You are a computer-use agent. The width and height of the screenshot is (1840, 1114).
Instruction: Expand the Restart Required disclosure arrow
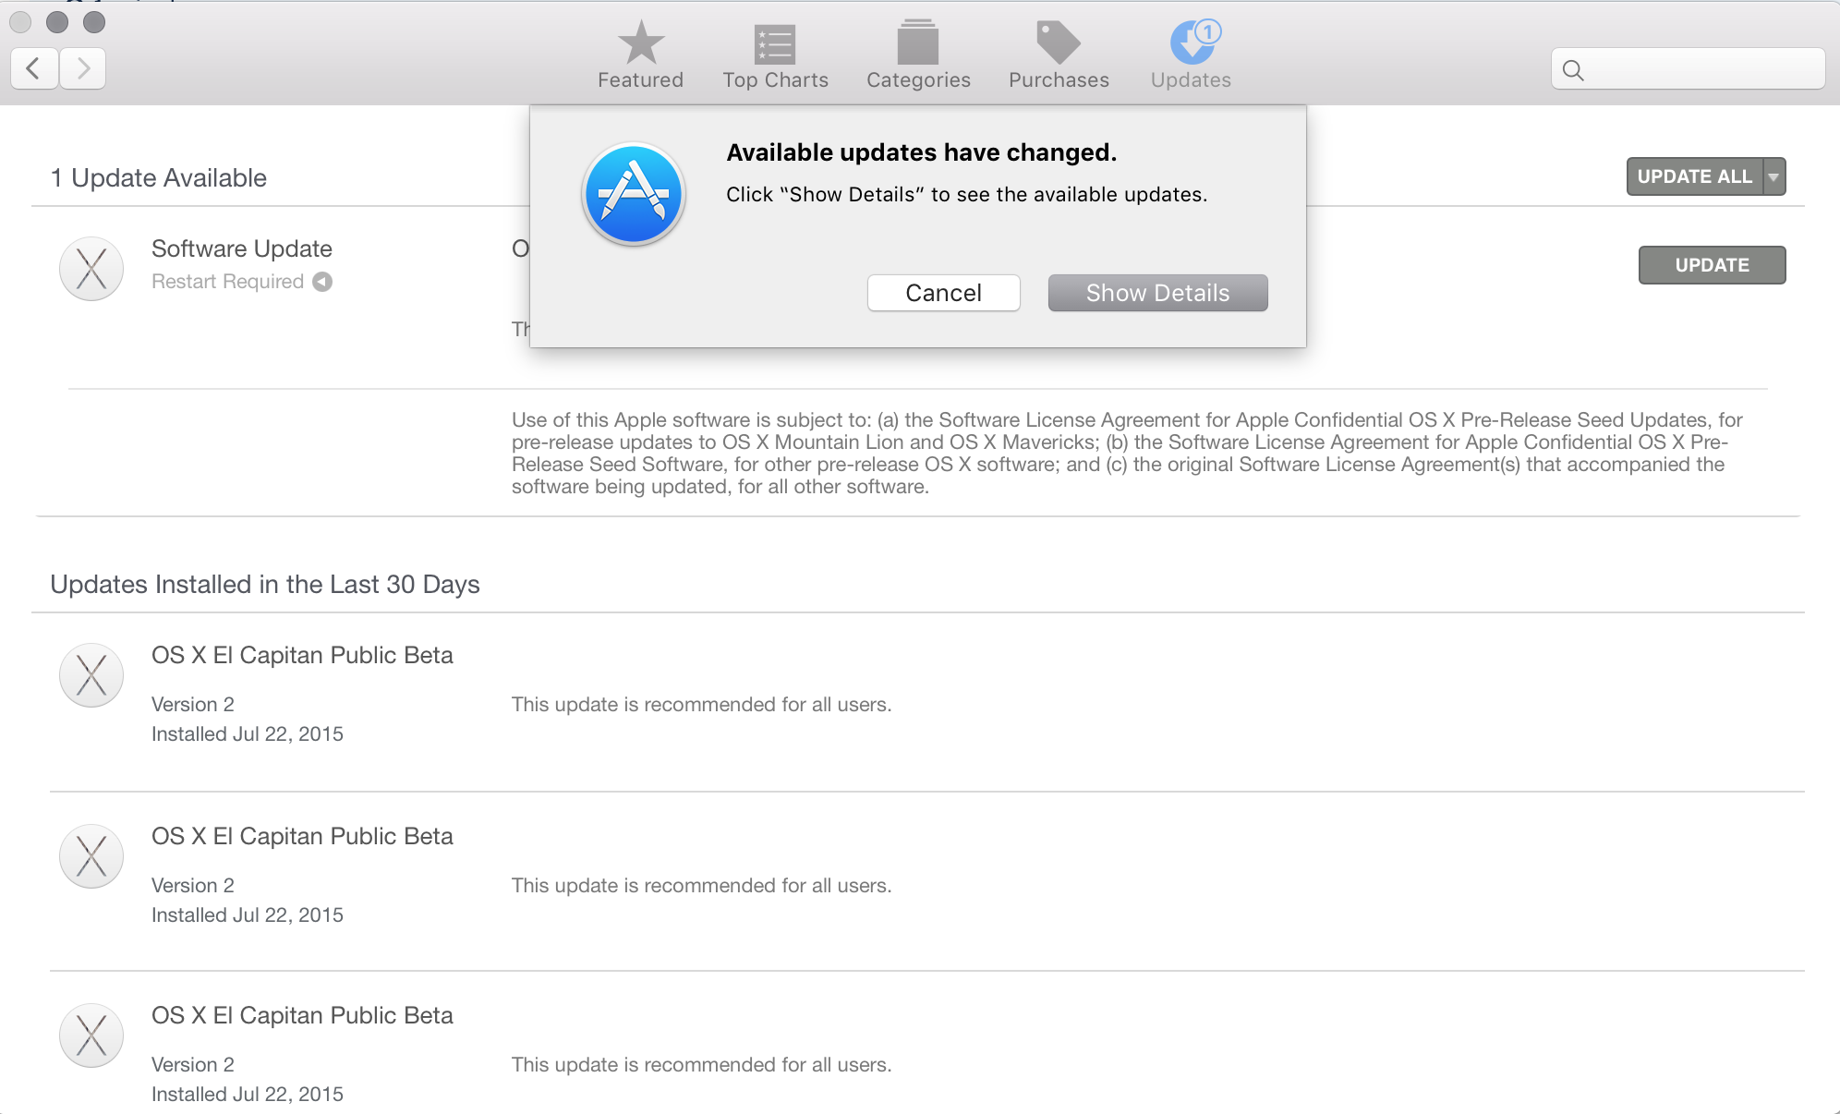click(322, 282)
